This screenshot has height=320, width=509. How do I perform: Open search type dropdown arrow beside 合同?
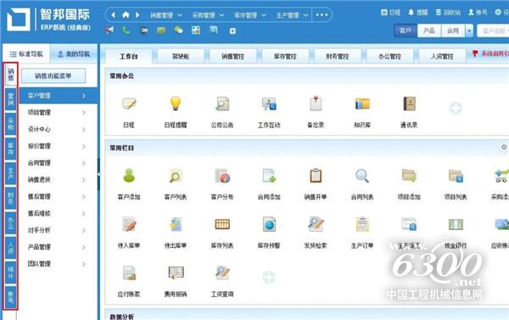(469, 31)
